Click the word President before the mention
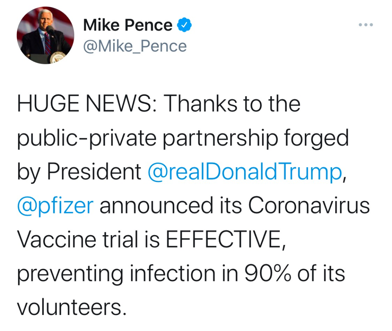The image size is (392, 331). (x=94, y=172)
